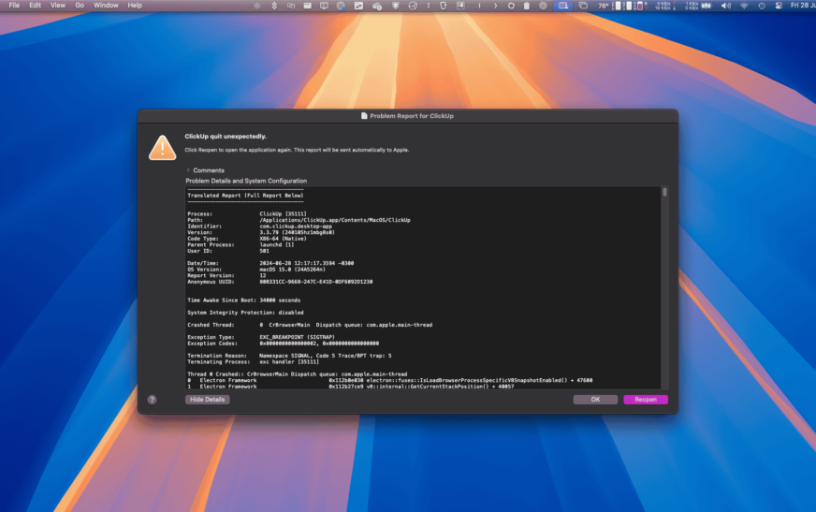Click the 'Translated Report (Full Report Below)' heading
This screenshot has height=512, width=816.
coord(245,196)
